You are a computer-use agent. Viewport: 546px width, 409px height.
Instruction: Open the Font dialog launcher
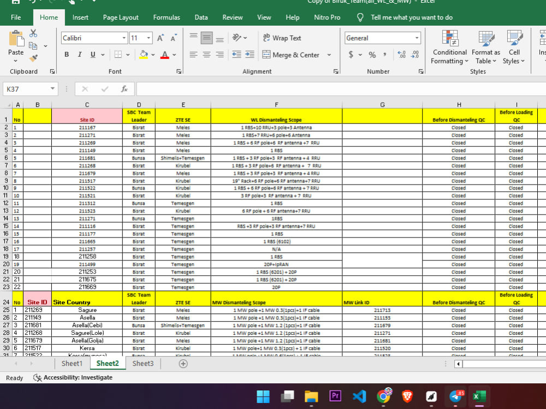(x=179, y=72)
